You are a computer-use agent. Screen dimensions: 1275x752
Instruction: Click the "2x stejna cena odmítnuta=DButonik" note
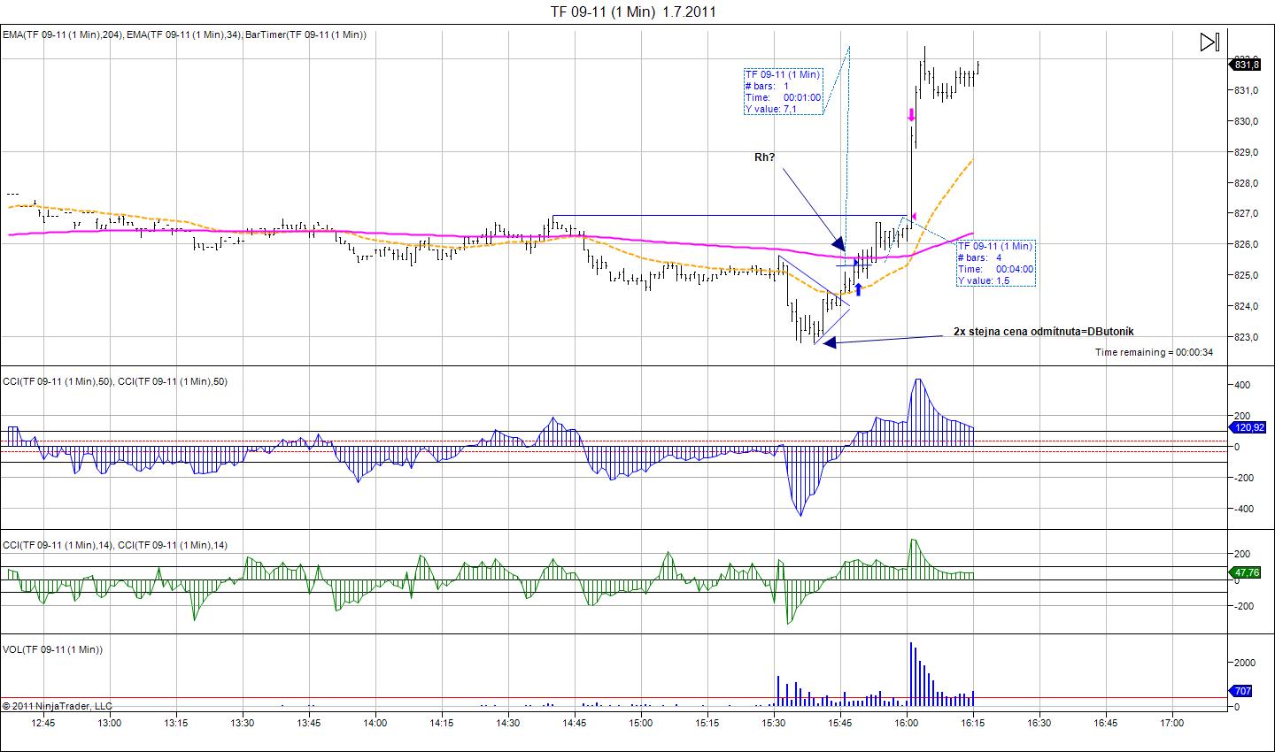[x=1043, y=332]
